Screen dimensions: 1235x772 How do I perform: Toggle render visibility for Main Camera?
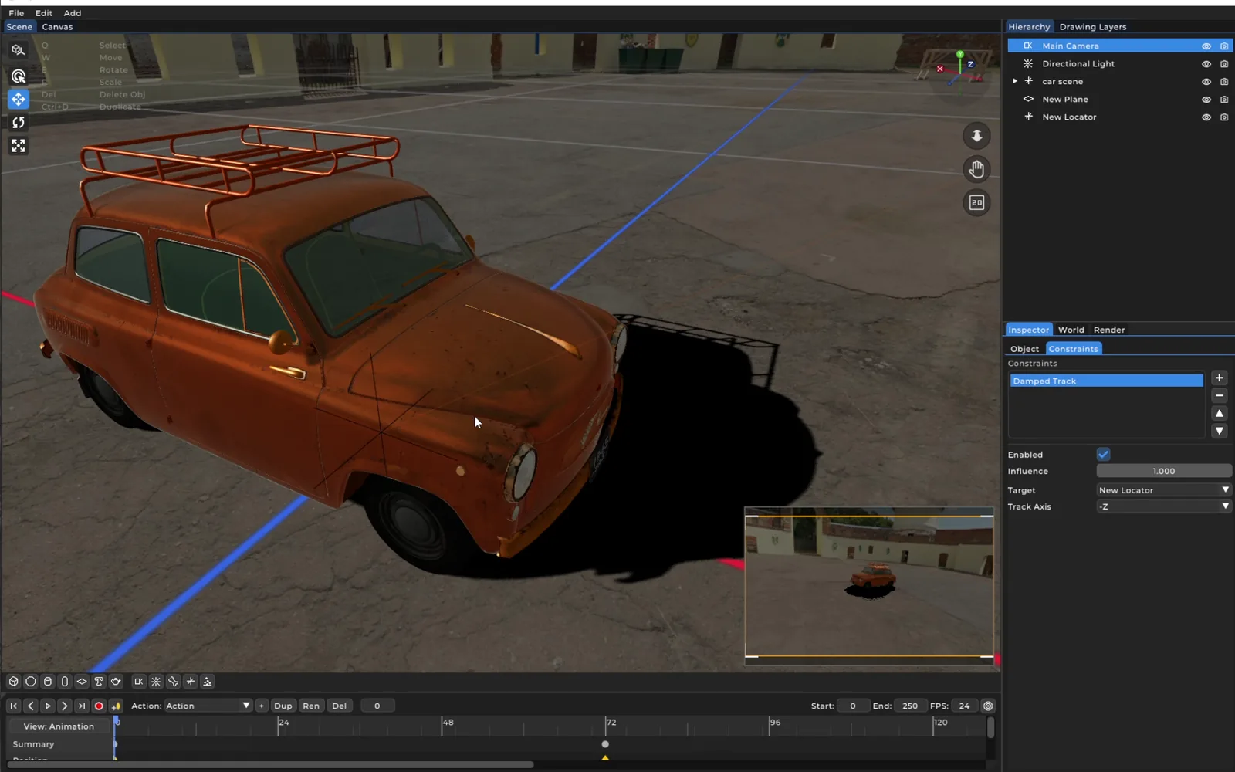coord(1224,46)
